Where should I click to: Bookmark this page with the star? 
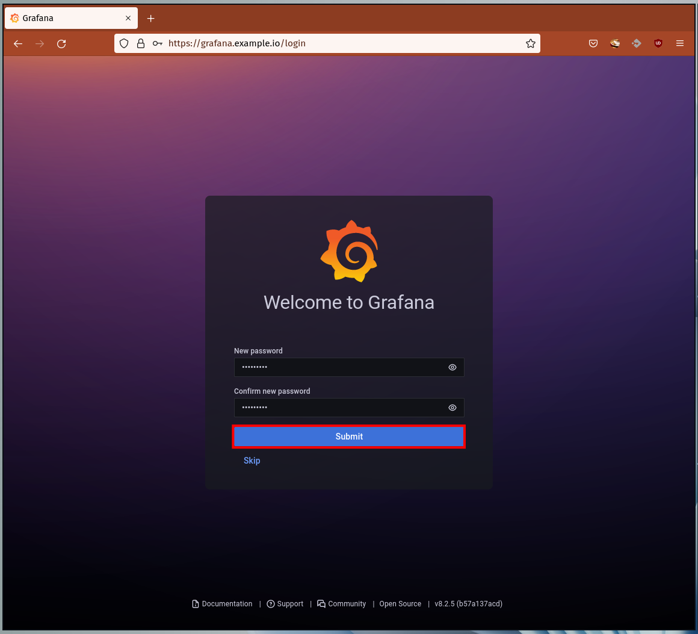click(531, 43)
